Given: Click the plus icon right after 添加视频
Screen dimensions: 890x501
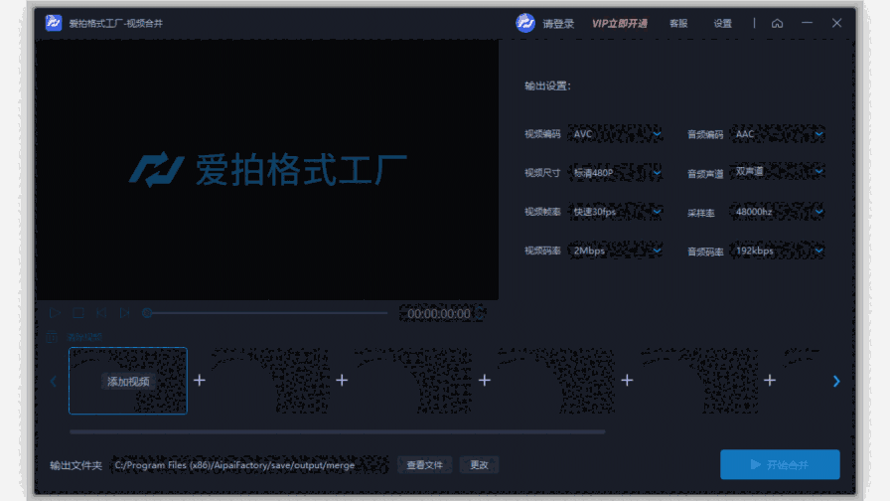Looking at the screenshot, I should [199, 381].
